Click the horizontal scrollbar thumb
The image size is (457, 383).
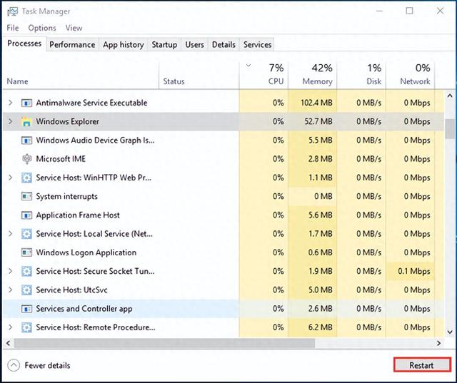tap(165, 344)
